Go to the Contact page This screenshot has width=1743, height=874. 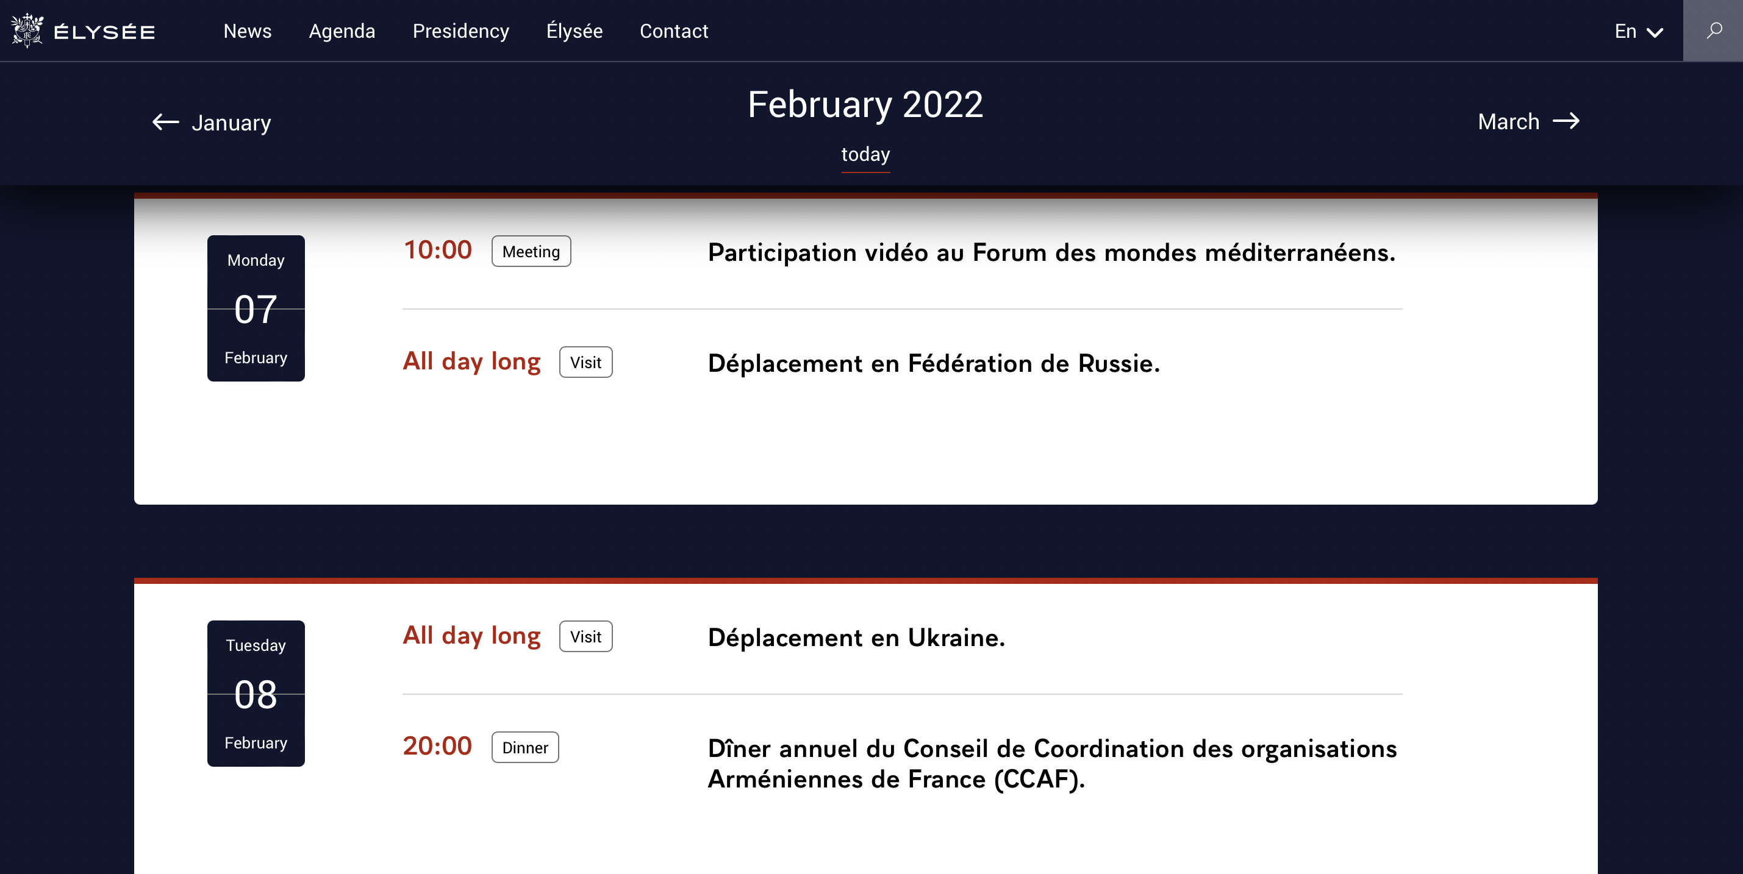[x=673, y=31]
